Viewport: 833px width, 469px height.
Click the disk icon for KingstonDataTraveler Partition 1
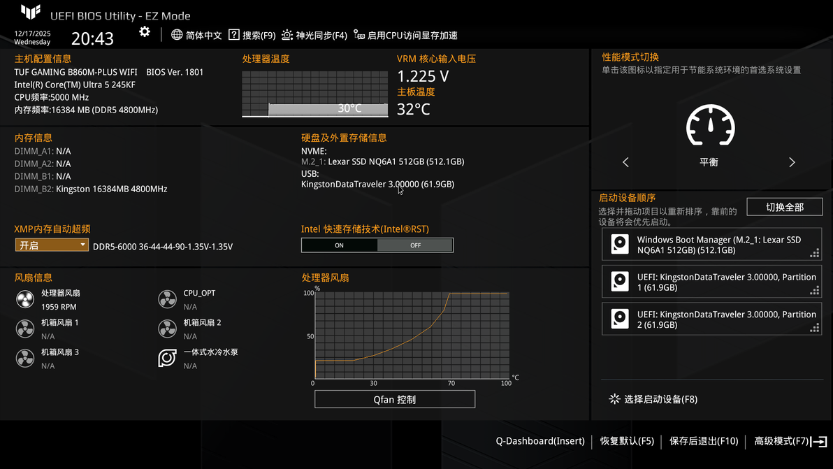tap(620, 282)
